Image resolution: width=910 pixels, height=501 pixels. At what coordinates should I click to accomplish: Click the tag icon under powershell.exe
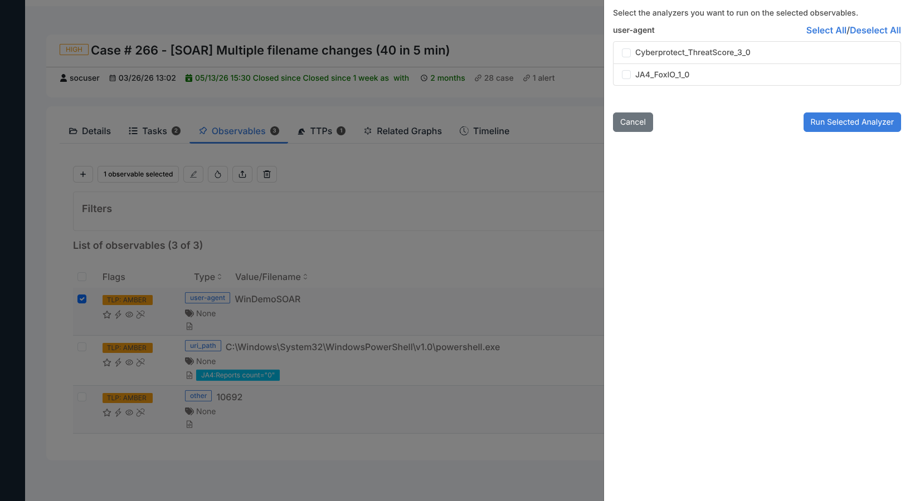(x=189, y=362)
